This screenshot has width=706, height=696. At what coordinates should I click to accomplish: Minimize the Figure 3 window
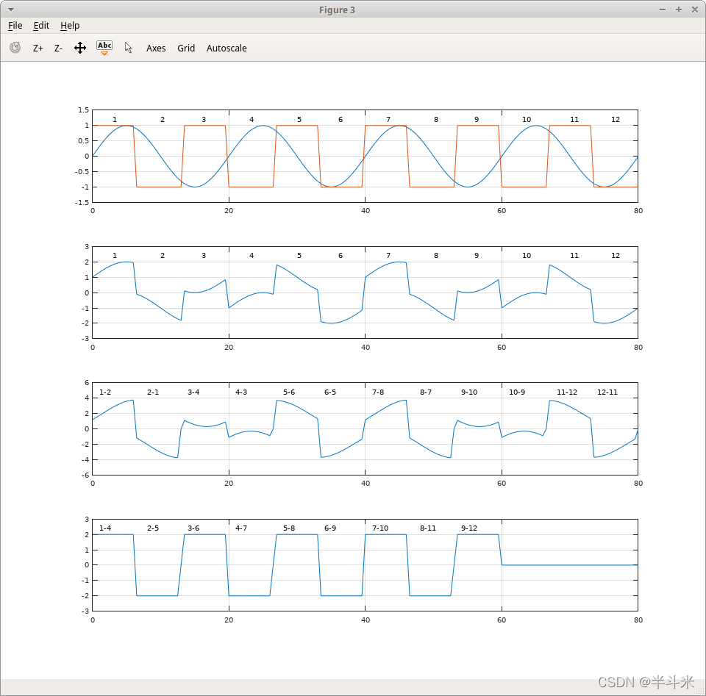tap(663, 10)
